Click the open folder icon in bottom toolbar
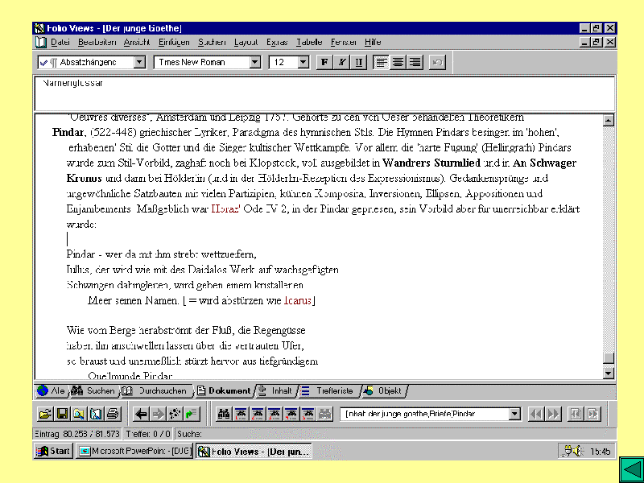The height and width of the screenshot is (483, 644). click(45, 414)
